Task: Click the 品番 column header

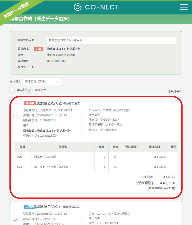Action: (23, 147)
